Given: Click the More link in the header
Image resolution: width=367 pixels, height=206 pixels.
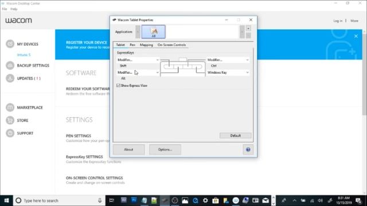Looking at the screenshot, I should (354, 21).
